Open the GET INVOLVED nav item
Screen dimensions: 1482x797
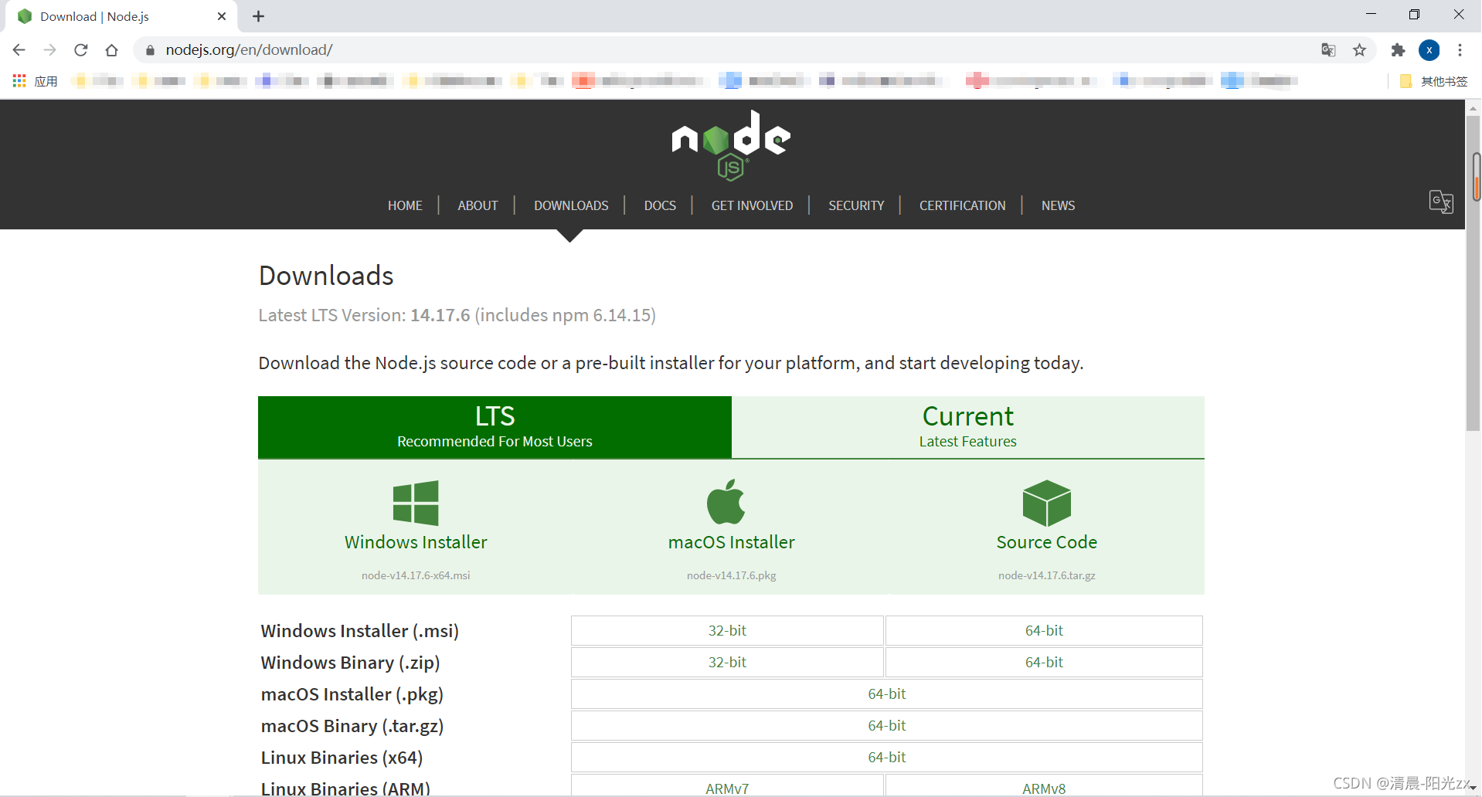[x=752, y=205]
